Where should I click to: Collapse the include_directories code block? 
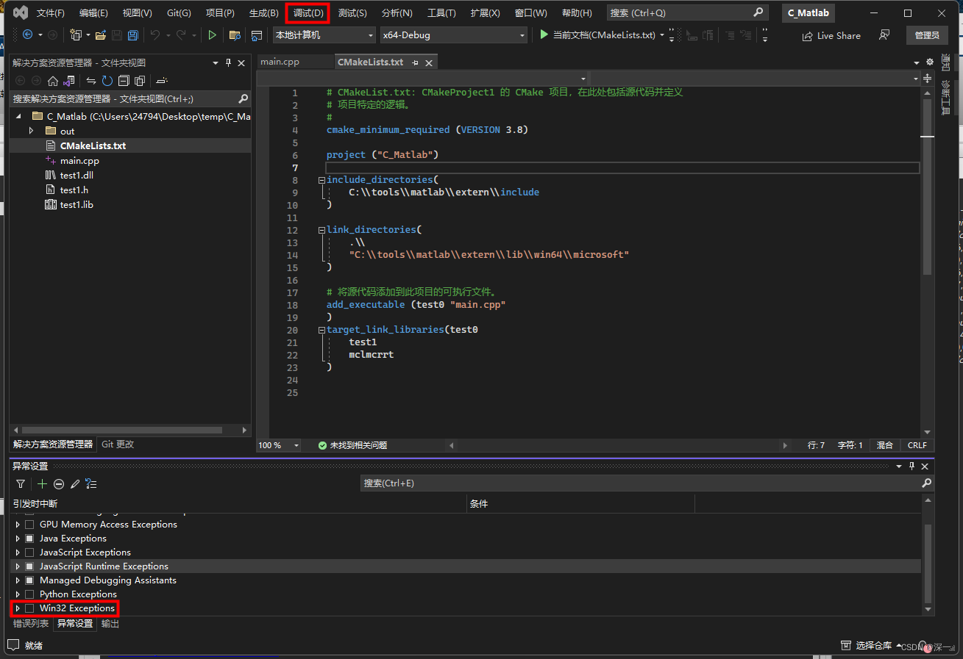coord(321,180)
